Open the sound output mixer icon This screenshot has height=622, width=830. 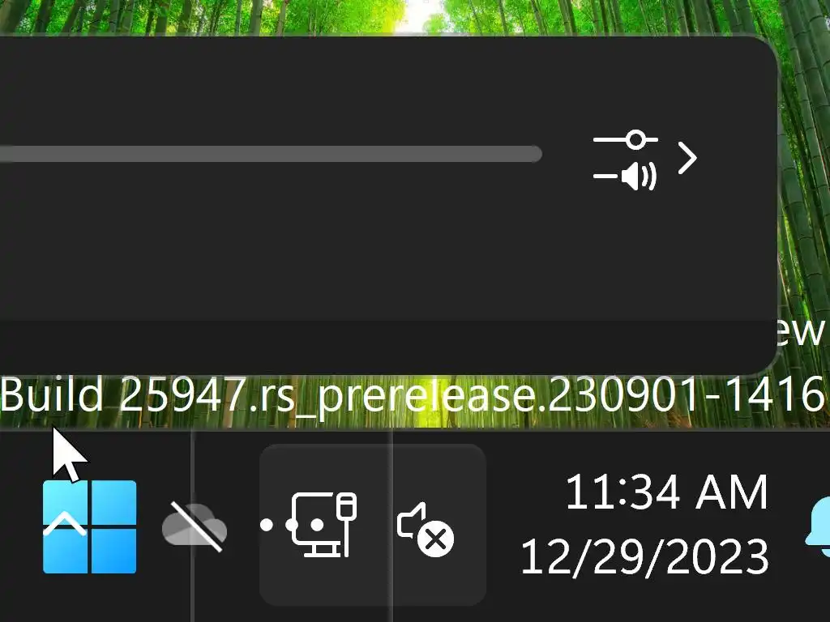coord(625,160)
